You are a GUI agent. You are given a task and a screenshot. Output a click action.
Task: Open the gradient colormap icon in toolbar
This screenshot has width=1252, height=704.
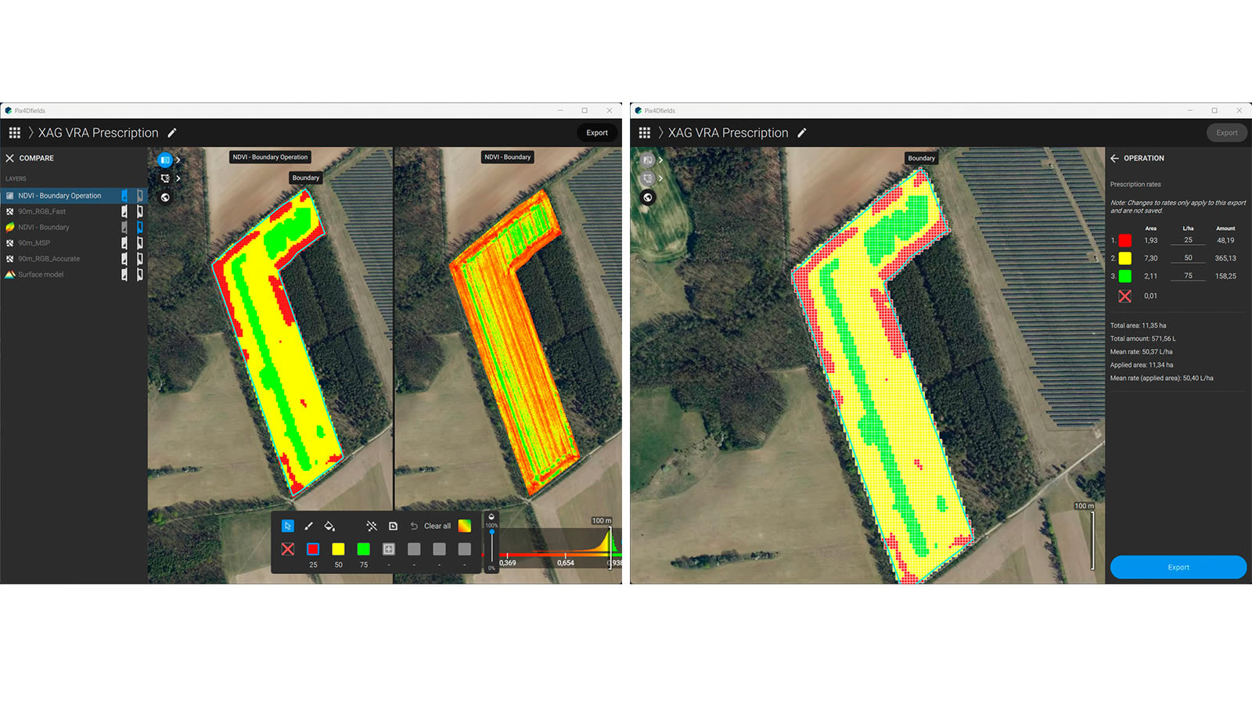[465, 526]
